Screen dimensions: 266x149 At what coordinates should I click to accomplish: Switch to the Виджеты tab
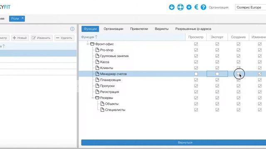[162, 29]
